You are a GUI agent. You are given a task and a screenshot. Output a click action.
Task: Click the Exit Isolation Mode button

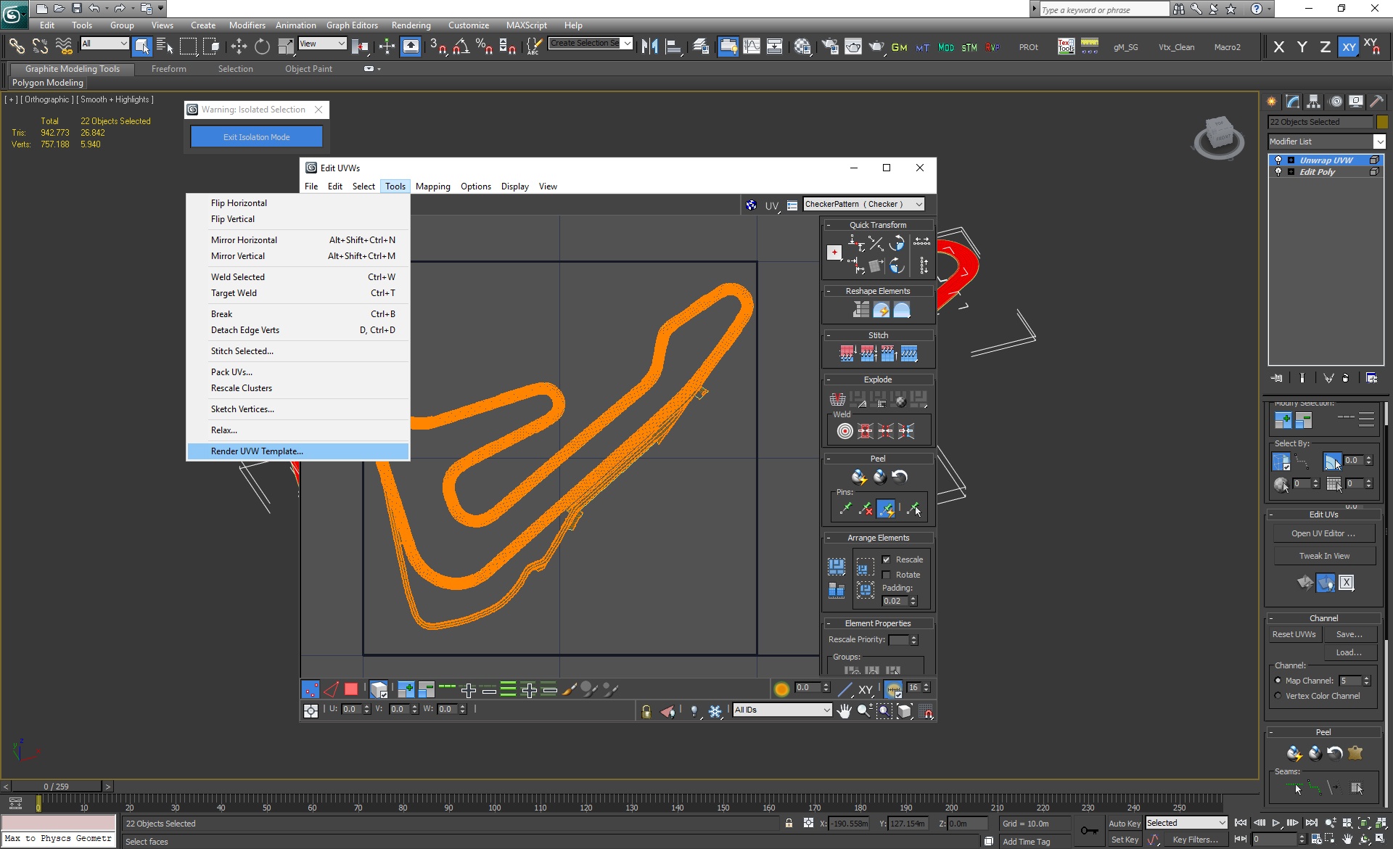[x=257, y=137]
